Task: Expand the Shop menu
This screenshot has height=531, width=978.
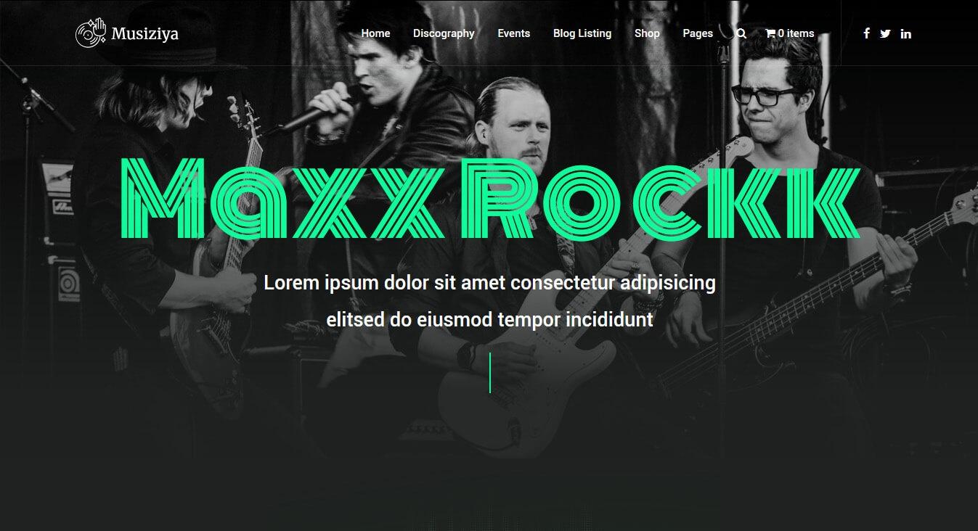Action: pyautogui.click(x=647, y=33)
